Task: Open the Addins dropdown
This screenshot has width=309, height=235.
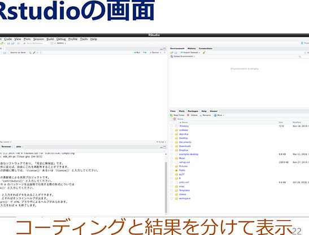Action: click(61, 43)
